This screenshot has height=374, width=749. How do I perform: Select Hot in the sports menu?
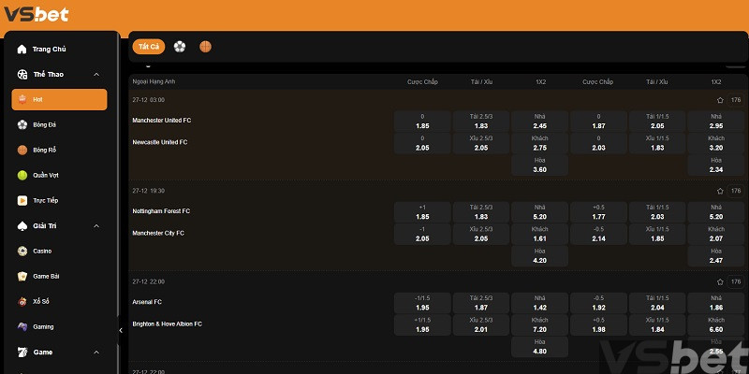click(x=59, y=99)
